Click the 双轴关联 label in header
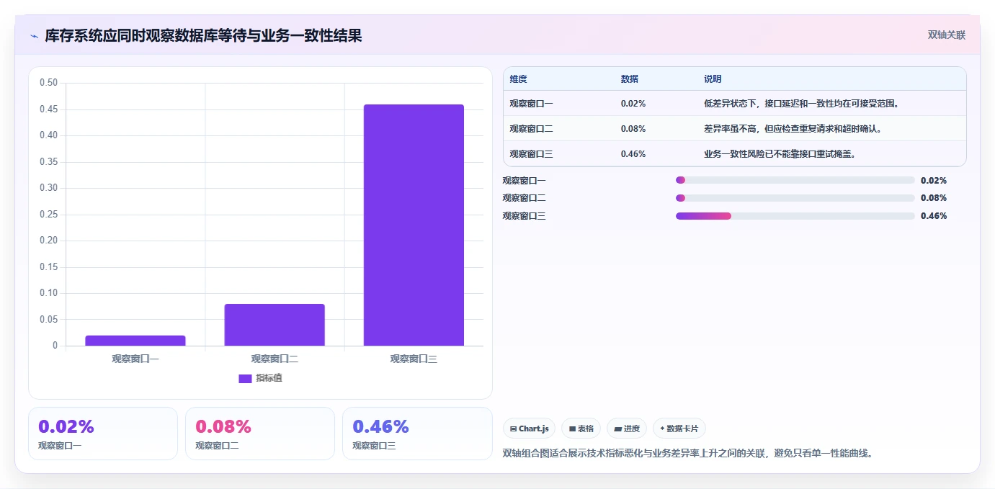The image size is (995, 489). [946, 35]
